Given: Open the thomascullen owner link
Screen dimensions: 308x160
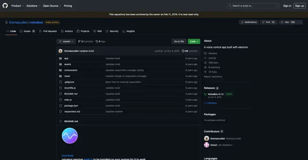Looking at the screenshot, I should (18, 22).
